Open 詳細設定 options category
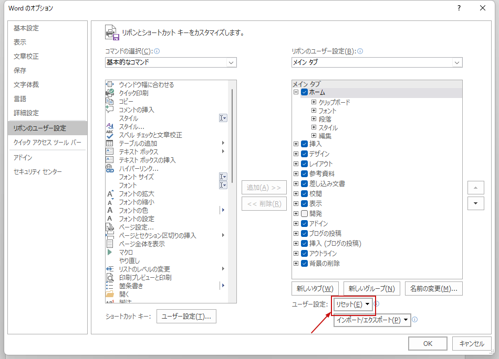The height and width of the screenshot is (359, 499). tap(47, 113)
